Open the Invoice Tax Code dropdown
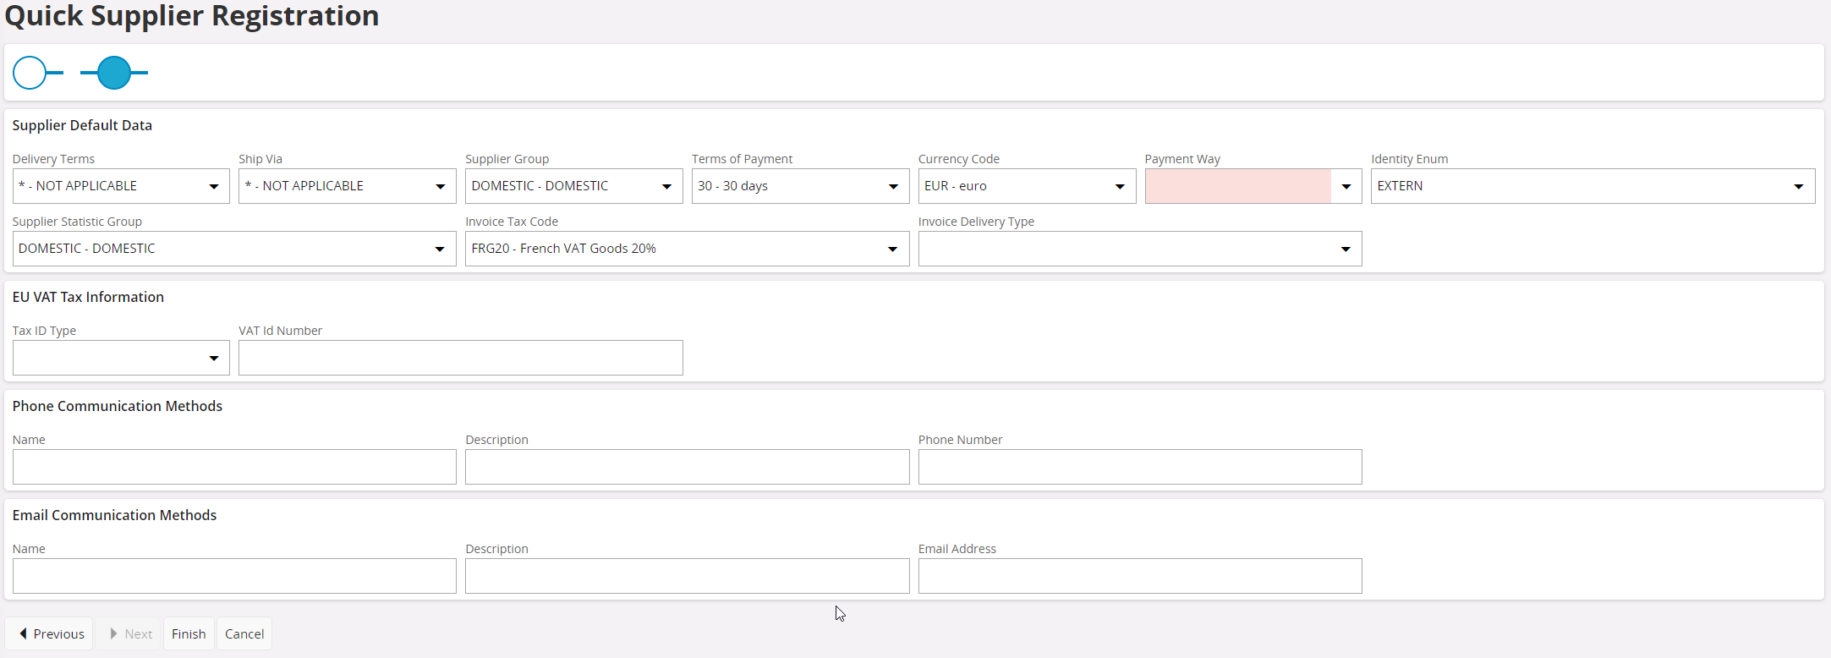 tap(687, 249)
